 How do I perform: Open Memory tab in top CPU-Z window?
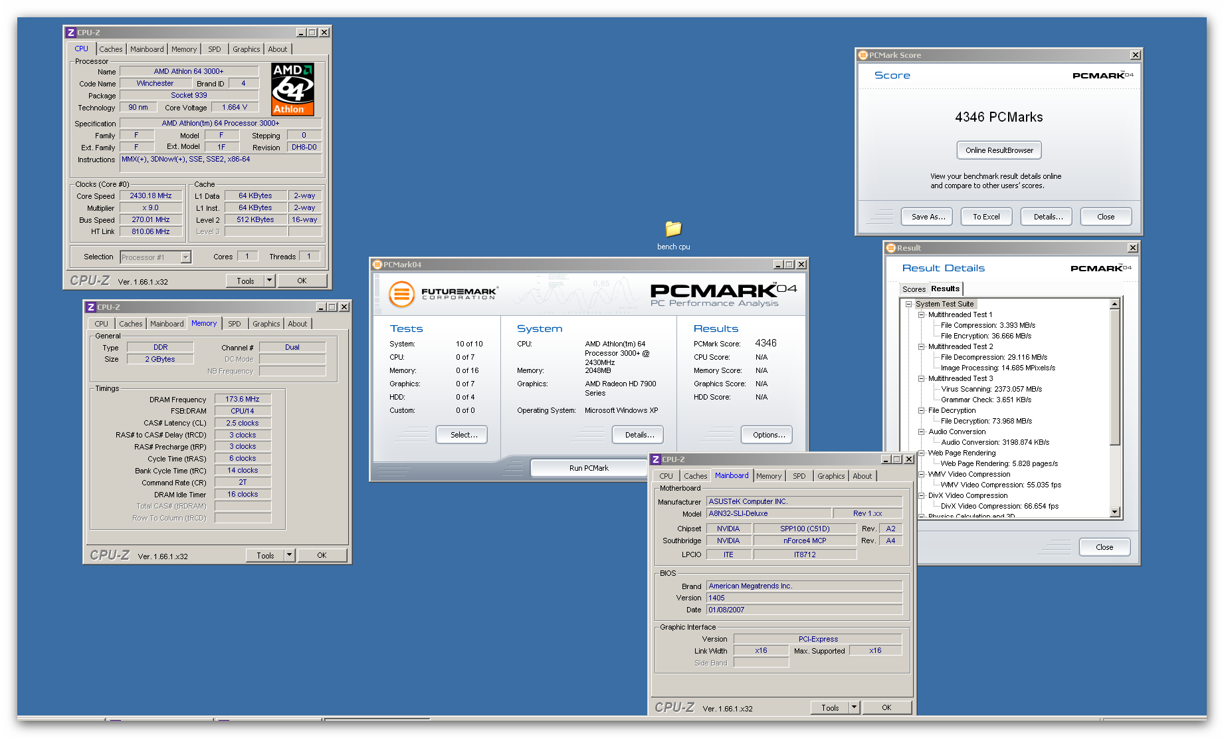tap(183, 49)
